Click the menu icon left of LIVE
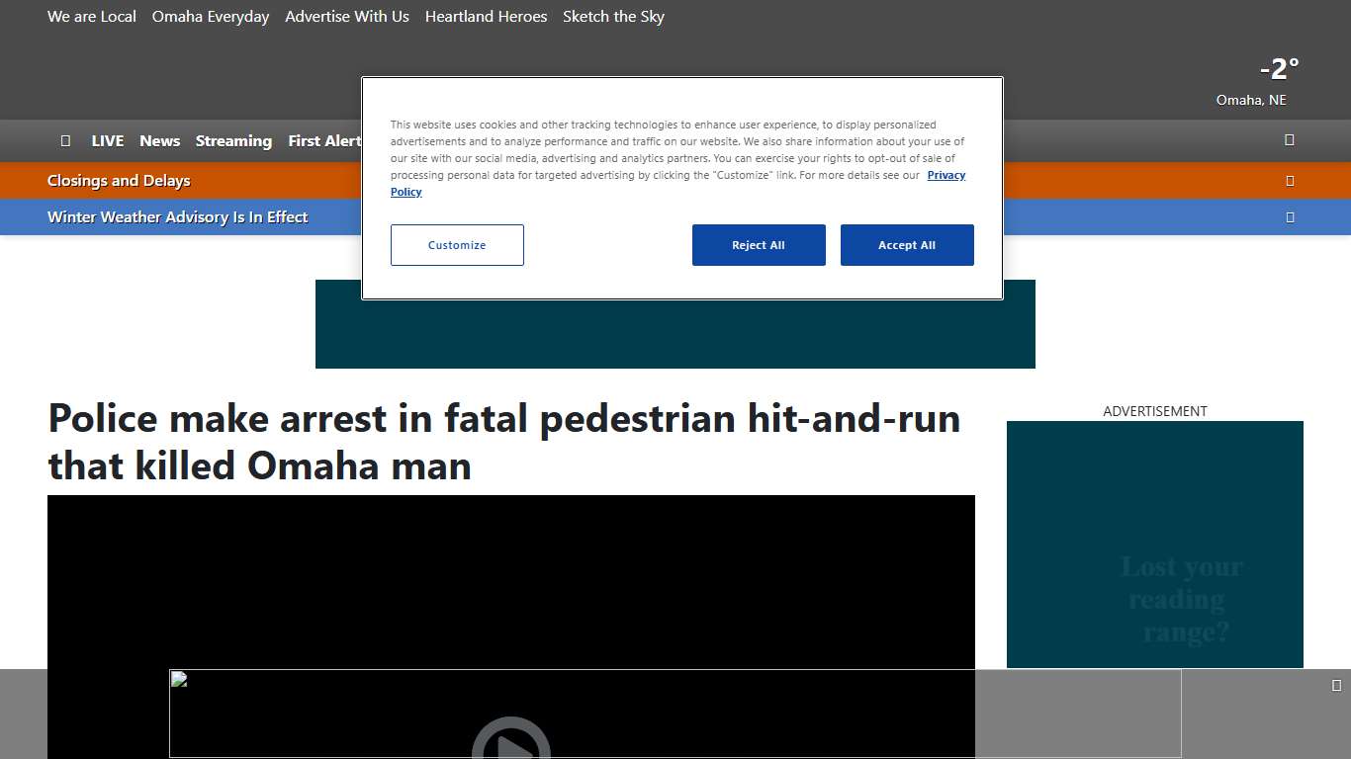This screenshot has height=759, width=1351. coord(66,140)
